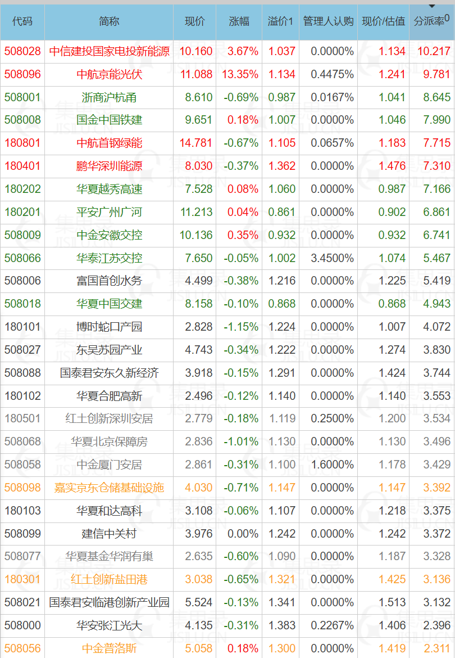This screenshot has height=658, width=455.
Task: Select the 13.35% 涨幅 cell
Action: [x=240, y=74]
